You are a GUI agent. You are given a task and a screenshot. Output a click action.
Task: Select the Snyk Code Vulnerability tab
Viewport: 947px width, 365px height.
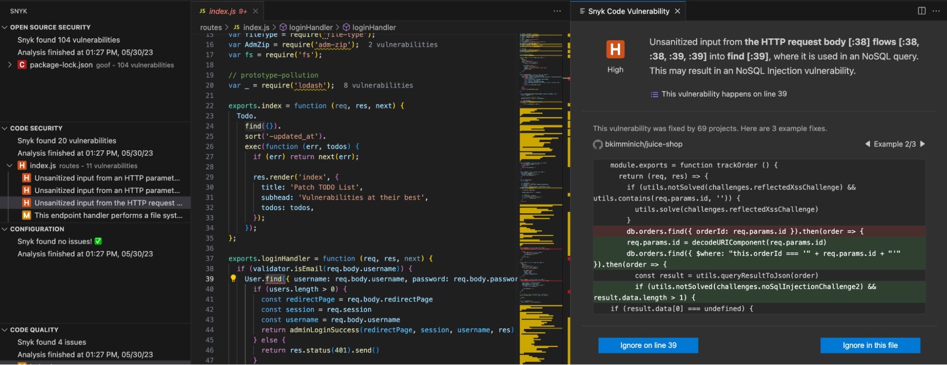(628, 11)
